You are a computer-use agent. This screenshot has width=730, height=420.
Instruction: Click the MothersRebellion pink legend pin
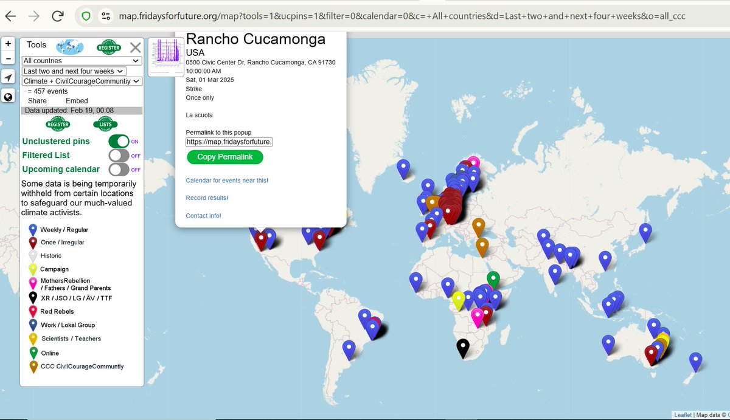(33, 283)
